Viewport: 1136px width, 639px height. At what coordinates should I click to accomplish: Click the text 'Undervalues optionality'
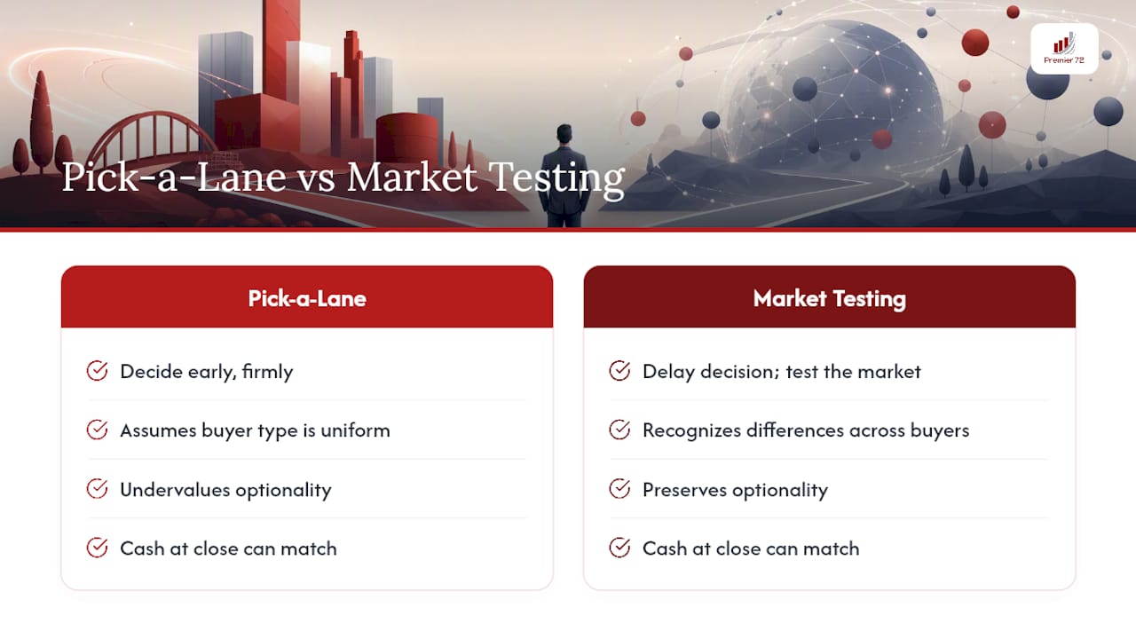click(225, 490)
